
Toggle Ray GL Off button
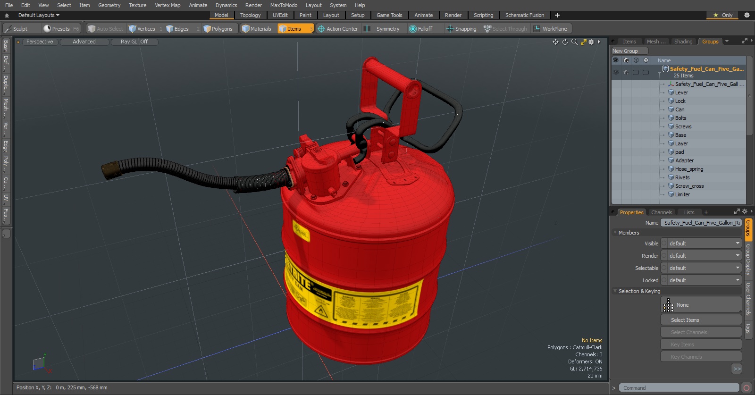point(134,42)
